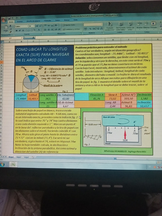This screenshot has height=216, width=162.
Task: Click the column D header
Action: 48,41
